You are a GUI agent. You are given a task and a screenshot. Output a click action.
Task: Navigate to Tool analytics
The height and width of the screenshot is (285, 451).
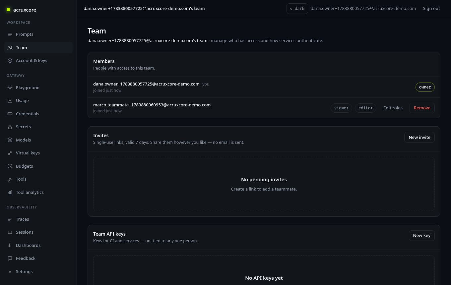[x=38, y=193]
